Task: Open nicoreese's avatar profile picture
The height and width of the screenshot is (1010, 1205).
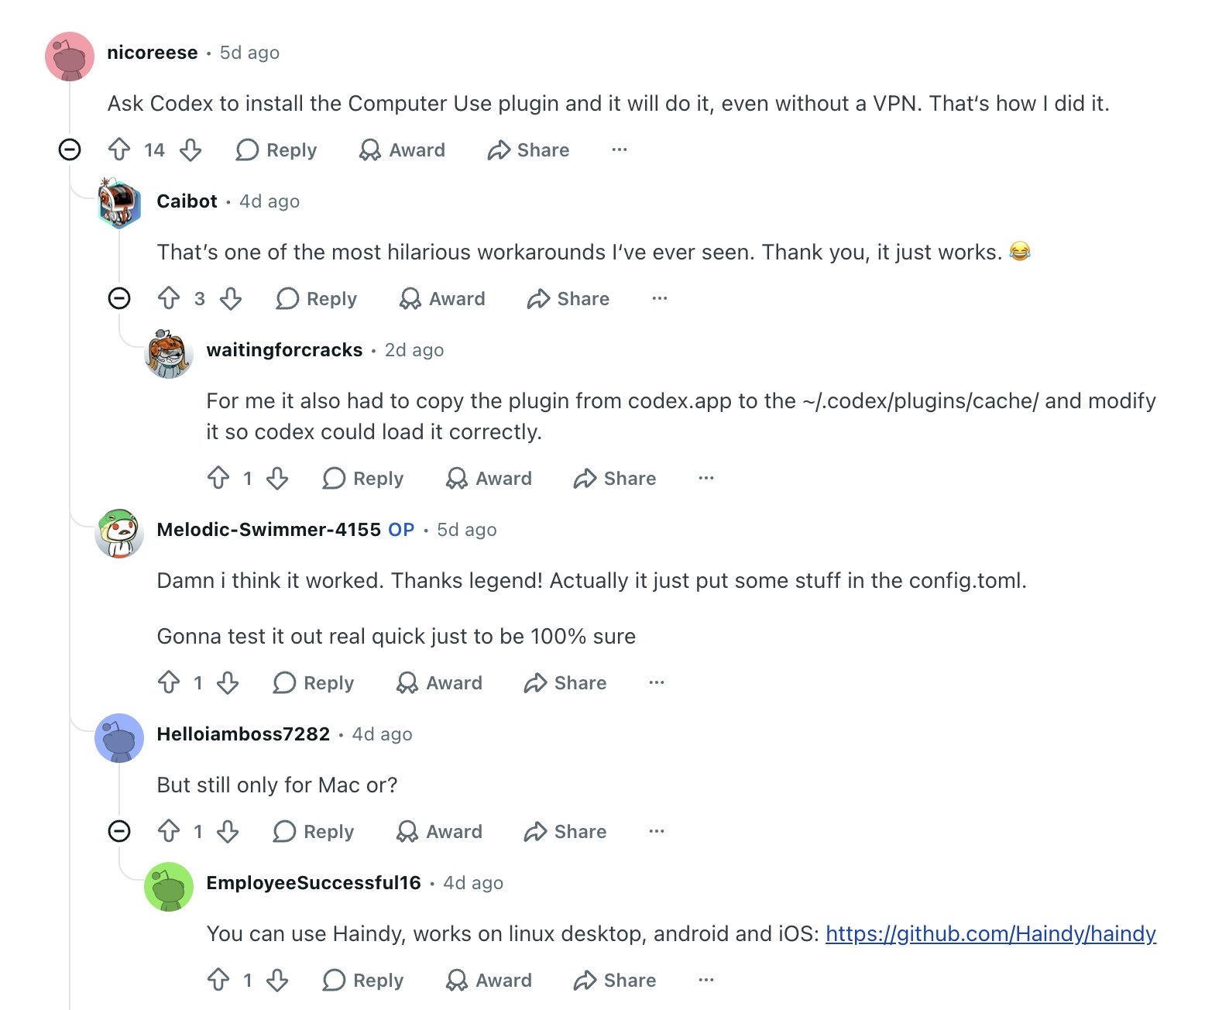Action: (x=70, y=57)
